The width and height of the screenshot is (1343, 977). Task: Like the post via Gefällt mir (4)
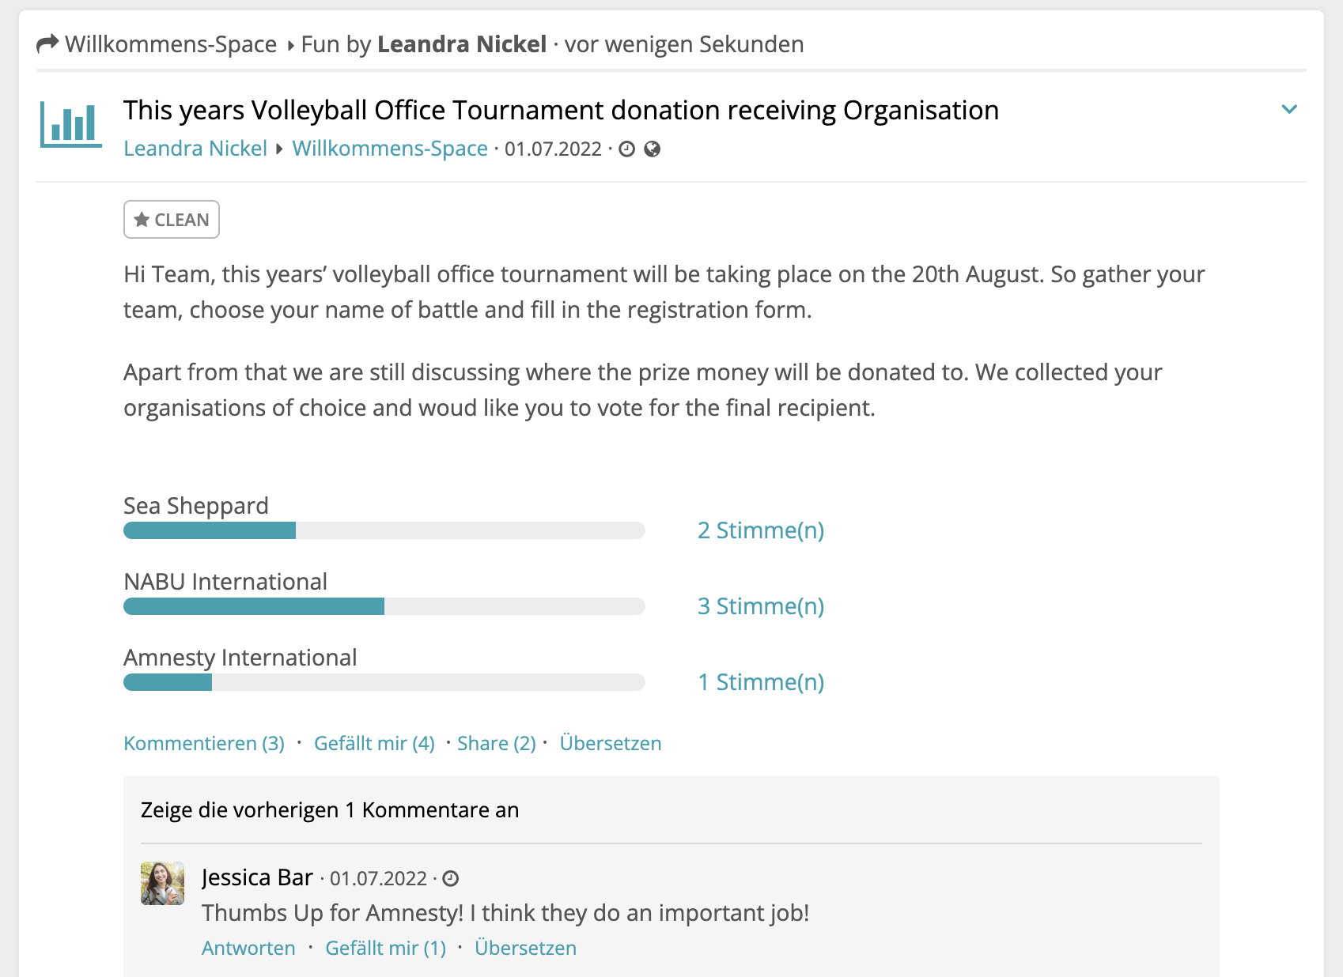click(374, 744)
